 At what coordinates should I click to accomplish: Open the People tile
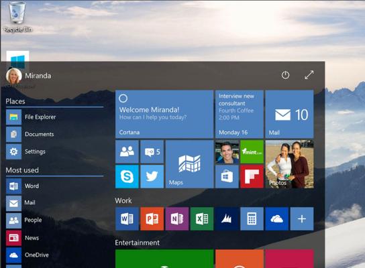pos(127,151)
